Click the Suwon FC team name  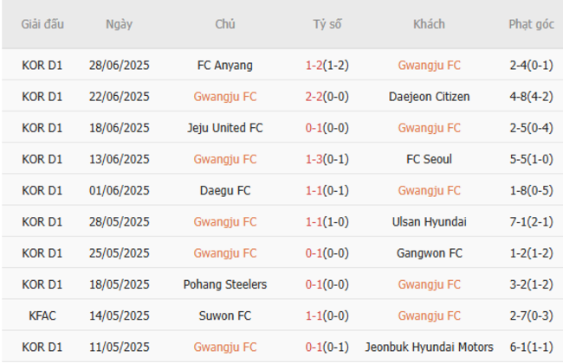click(225, 315)
